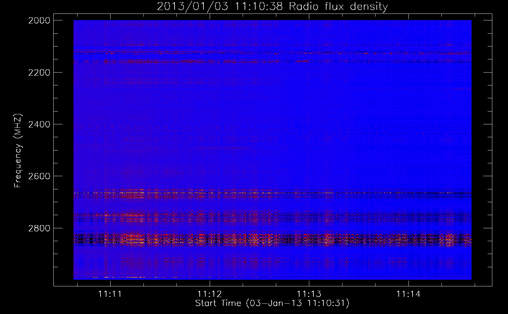This screenshot has width=508, height=314.
Task: Click the 11:14 time tick label
Action: tap(408, 294)
